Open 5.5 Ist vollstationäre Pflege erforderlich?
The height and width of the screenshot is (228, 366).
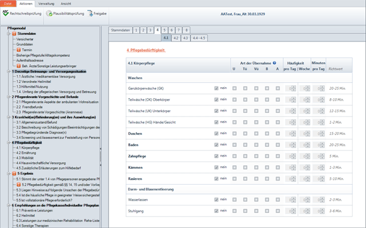tap(44, 200)
